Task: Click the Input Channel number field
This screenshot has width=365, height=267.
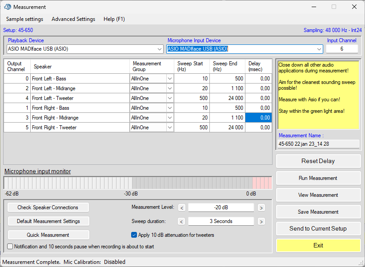Action: tap(341, 49)
